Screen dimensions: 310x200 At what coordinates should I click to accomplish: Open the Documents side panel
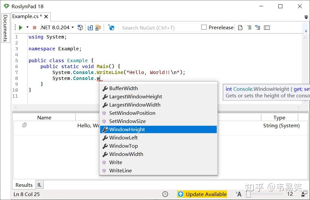(5, 28)
